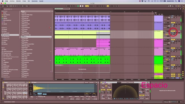Solo the 5 Snares track
This screenshot has width=185, height=104.
tap(177, 31)
